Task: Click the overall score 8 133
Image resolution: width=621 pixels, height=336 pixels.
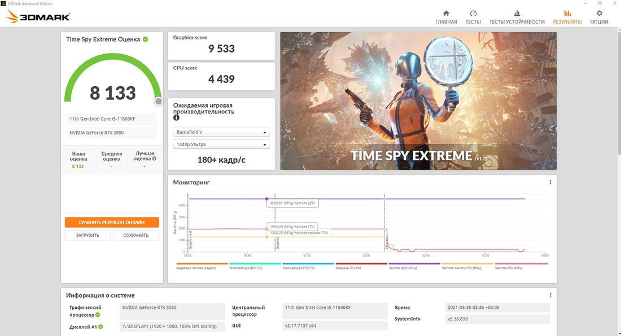Action: point(113,93)
